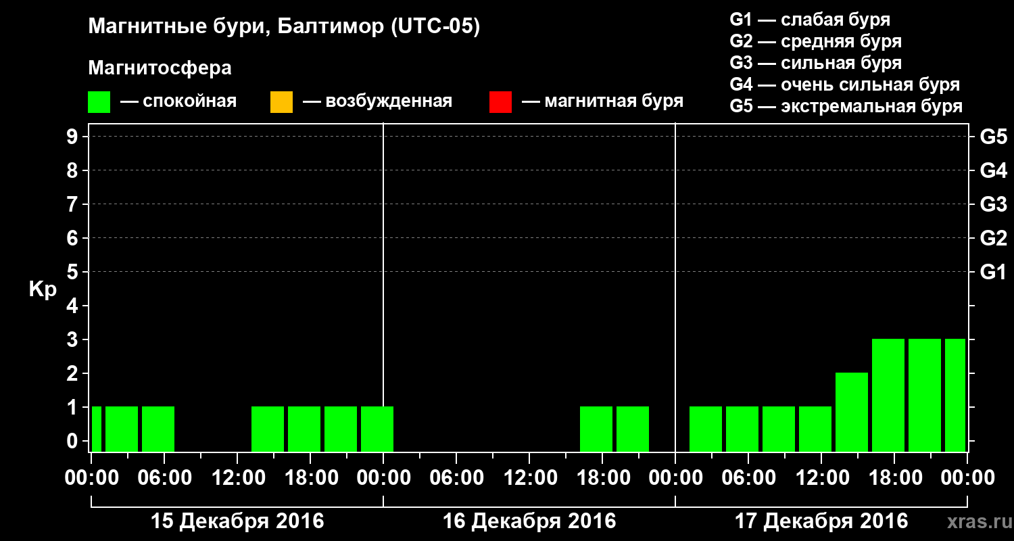1014x541 pixels.
Task: Click the Kp 3 bar starting 16:00 on 17 Декабря
Action: tap(888, 395)
